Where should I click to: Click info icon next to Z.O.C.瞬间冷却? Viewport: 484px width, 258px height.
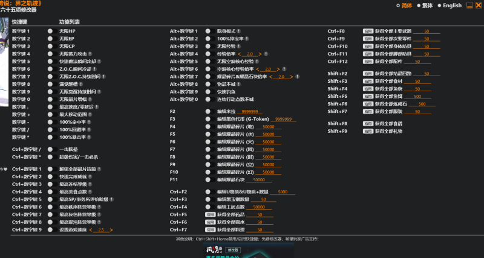[94, 69]
